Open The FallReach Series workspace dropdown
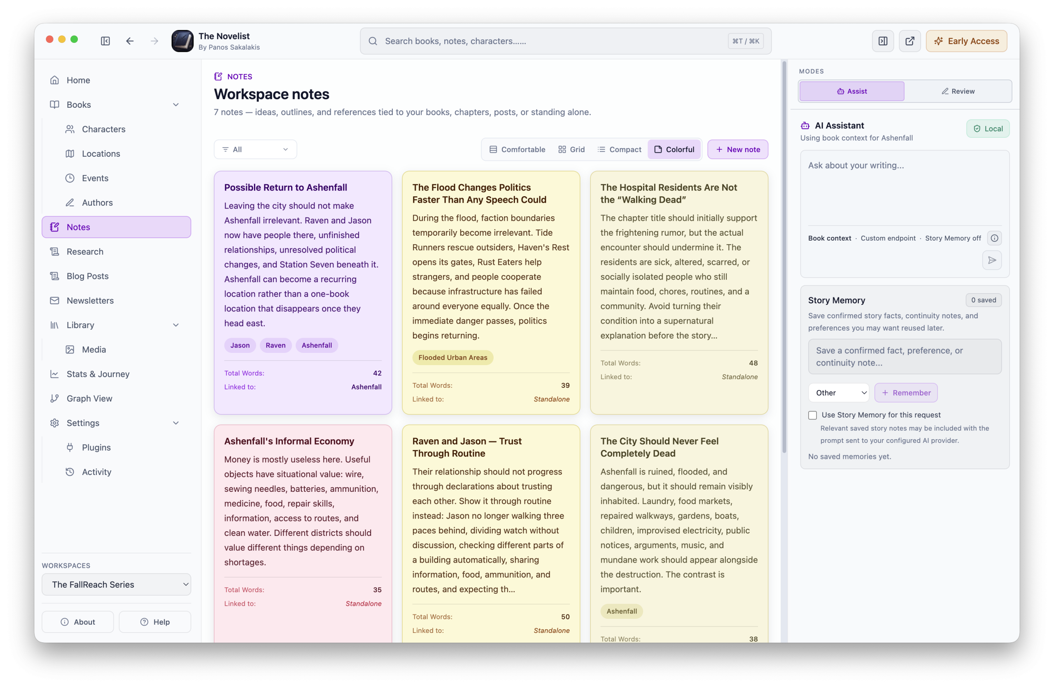The image size is (1054, 688). tap(117, 584)
